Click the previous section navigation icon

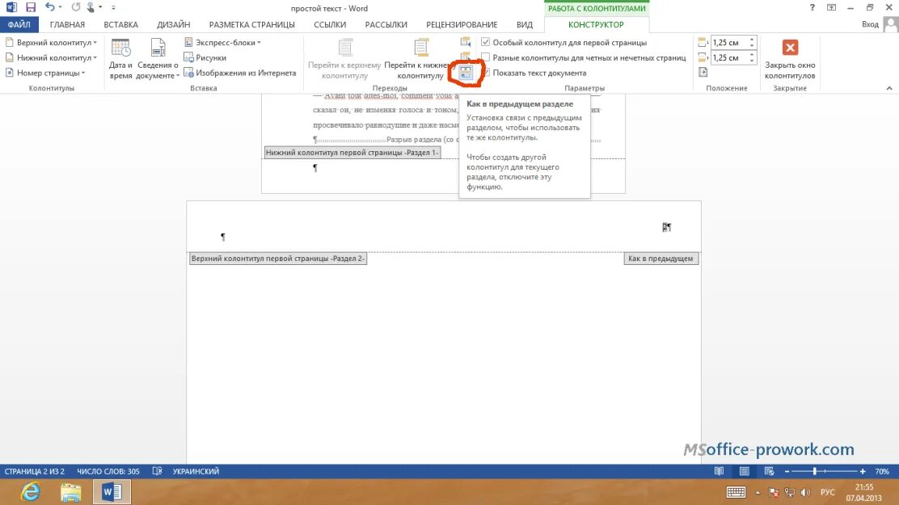coord(466,42)
